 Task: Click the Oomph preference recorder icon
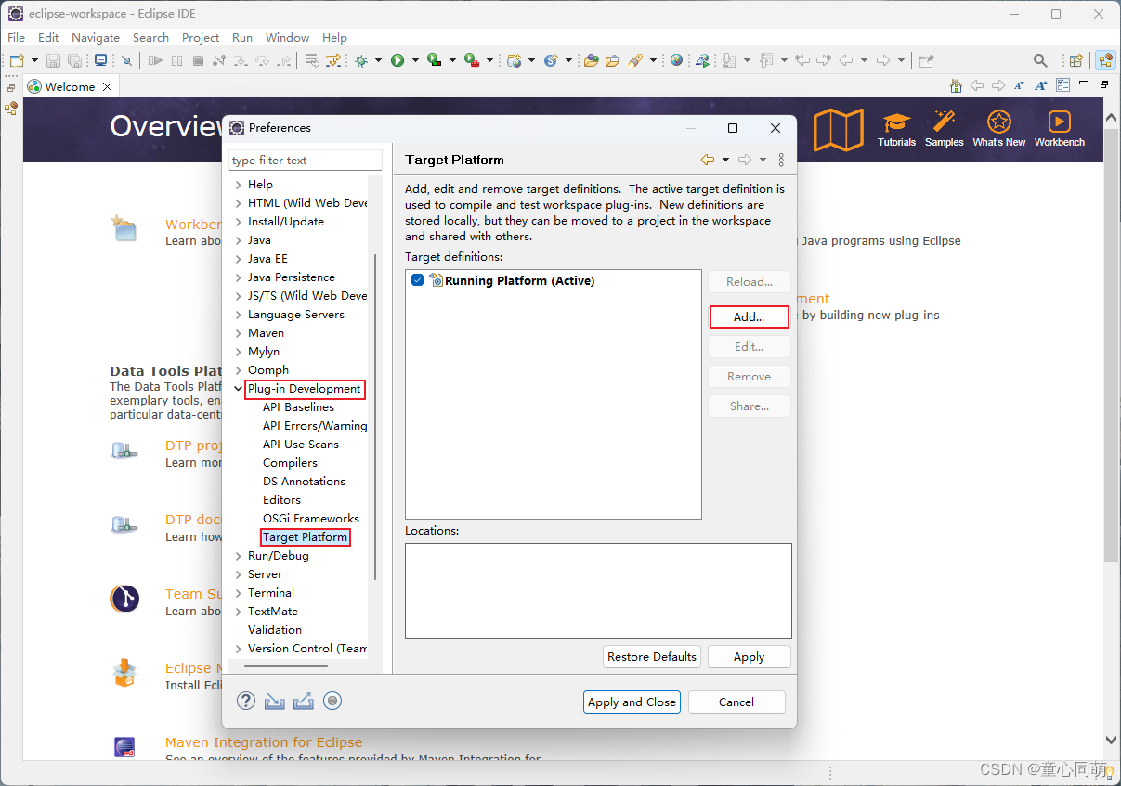tap(332, 701)
